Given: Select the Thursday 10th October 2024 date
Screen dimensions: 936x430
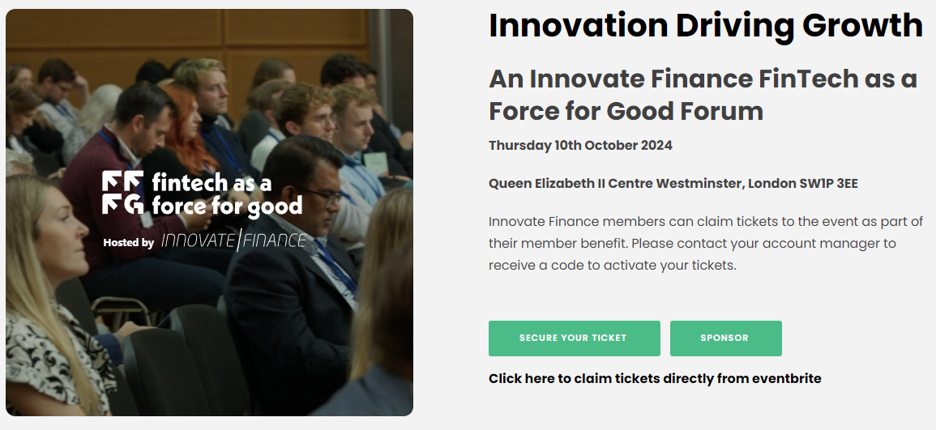Looking at the screenshot, I should (580, 146).
